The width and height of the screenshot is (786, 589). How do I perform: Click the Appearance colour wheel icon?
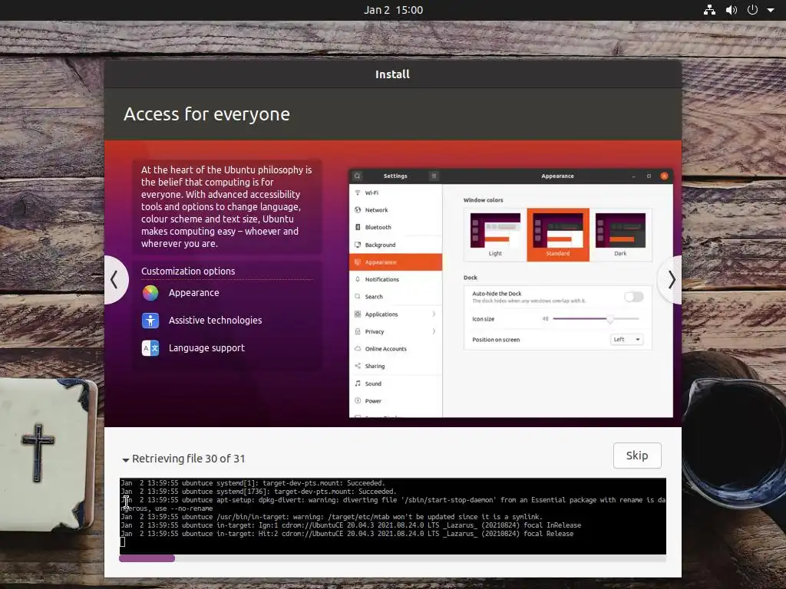[x=150, y=292]
